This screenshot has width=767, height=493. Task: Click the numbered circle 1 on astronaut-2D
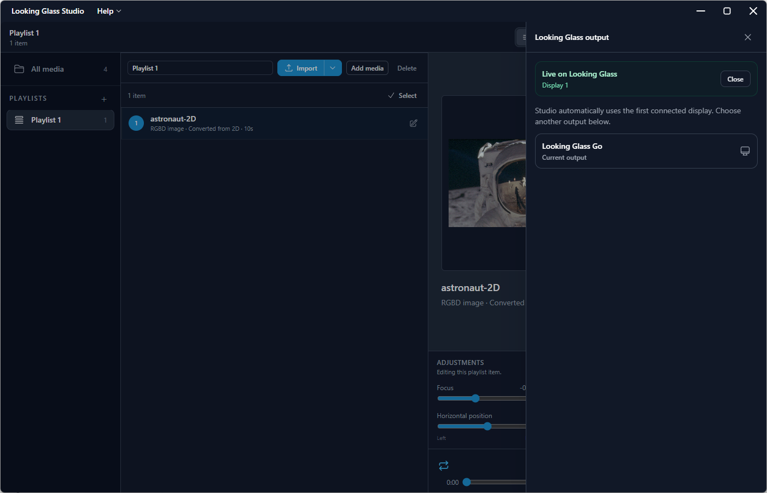tap(136, 123)
